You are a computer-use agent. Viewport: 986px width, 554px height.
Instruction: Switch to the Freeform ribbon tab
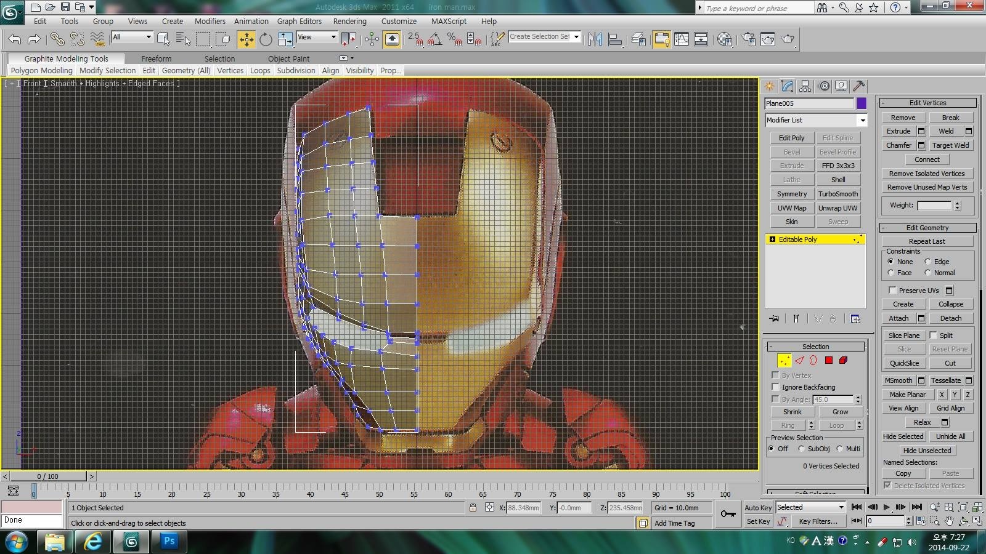pyautogui.click(x=157, y=59)
